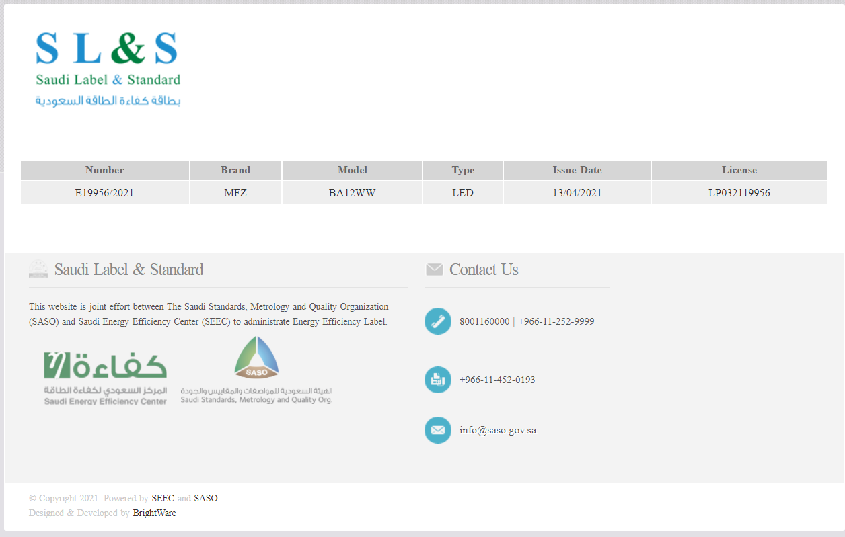The width and height of the screenshot is (845, 537).
Task: Click the Type column header
Action: pos(463,170)
